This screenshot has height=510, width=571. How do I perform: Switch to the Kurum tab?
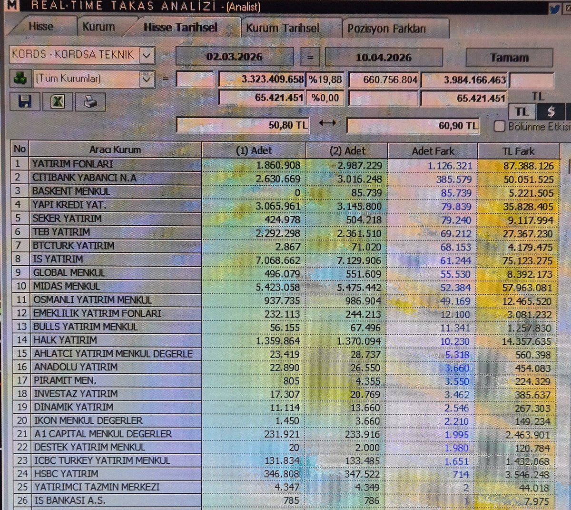(99, 27)
